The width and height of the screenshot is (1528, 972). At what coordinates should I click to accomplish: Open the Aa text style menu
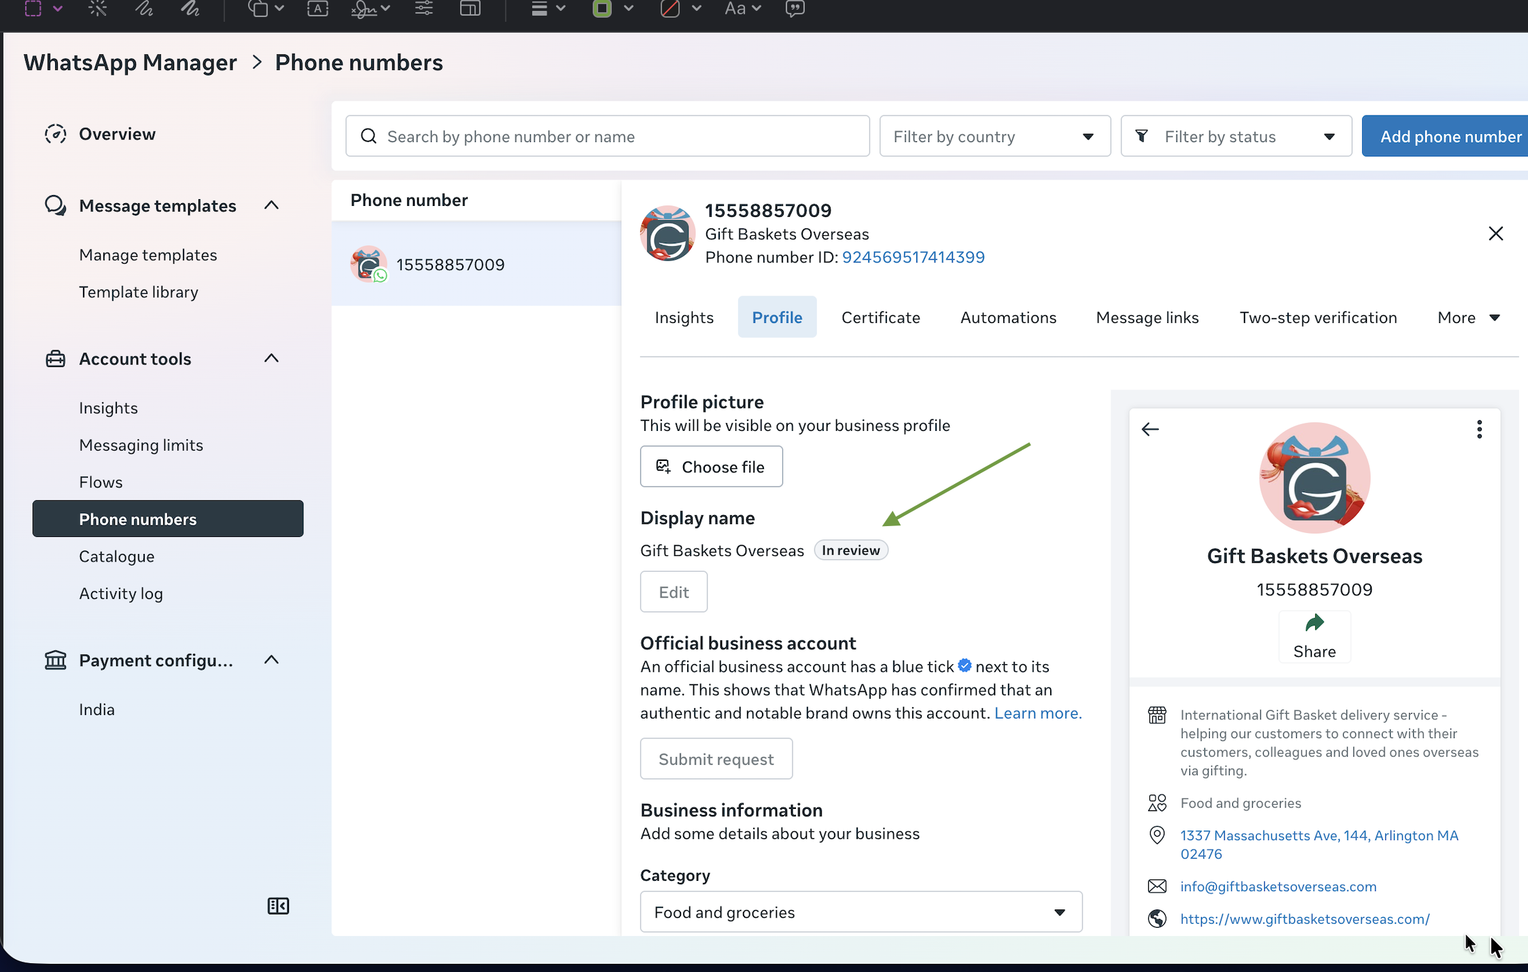(742, 8)
